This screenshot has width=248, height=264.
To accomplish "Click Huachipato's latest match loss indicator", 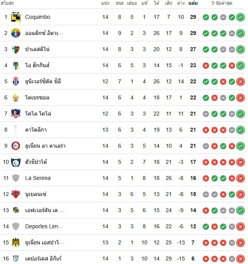I will point(241,162).
